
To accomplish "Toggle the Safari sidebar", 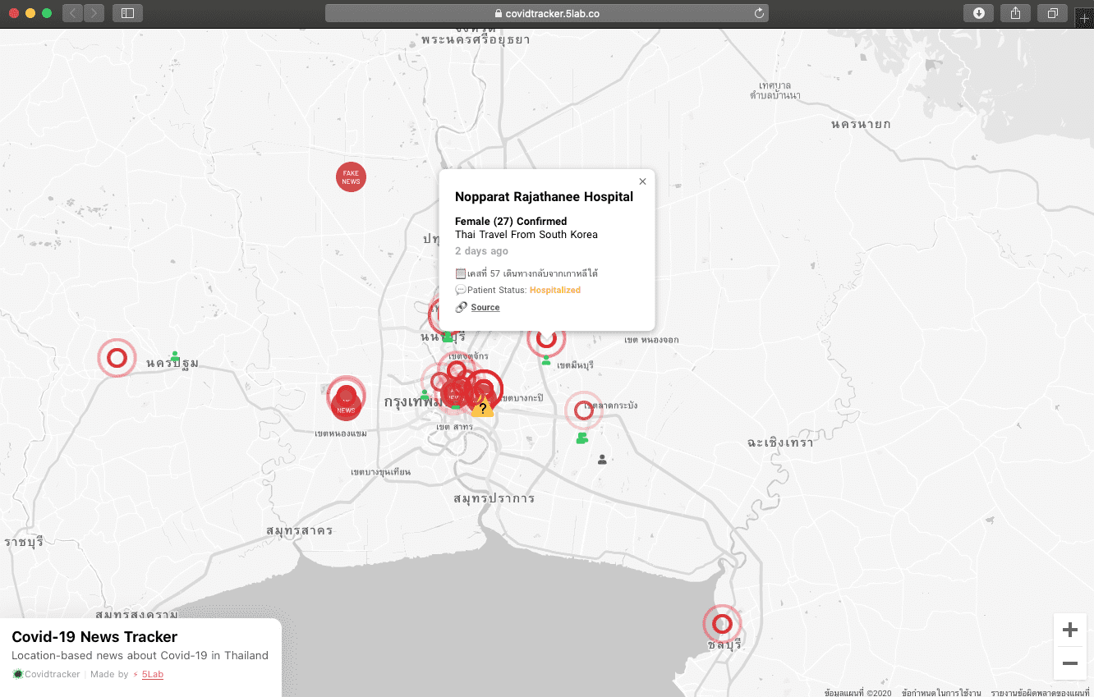I will click(x=127, y=13).
